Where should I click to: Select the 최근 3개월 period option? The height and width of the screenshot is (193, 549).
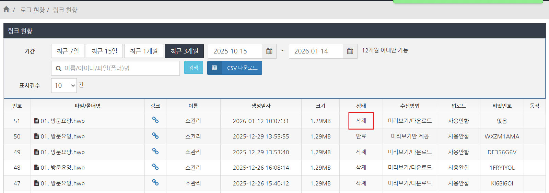184,51
